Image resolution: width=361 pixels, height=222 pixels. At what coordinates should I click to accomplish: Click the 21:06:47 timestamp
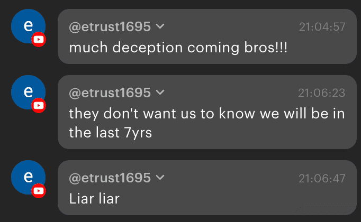[x=321, y=178]
